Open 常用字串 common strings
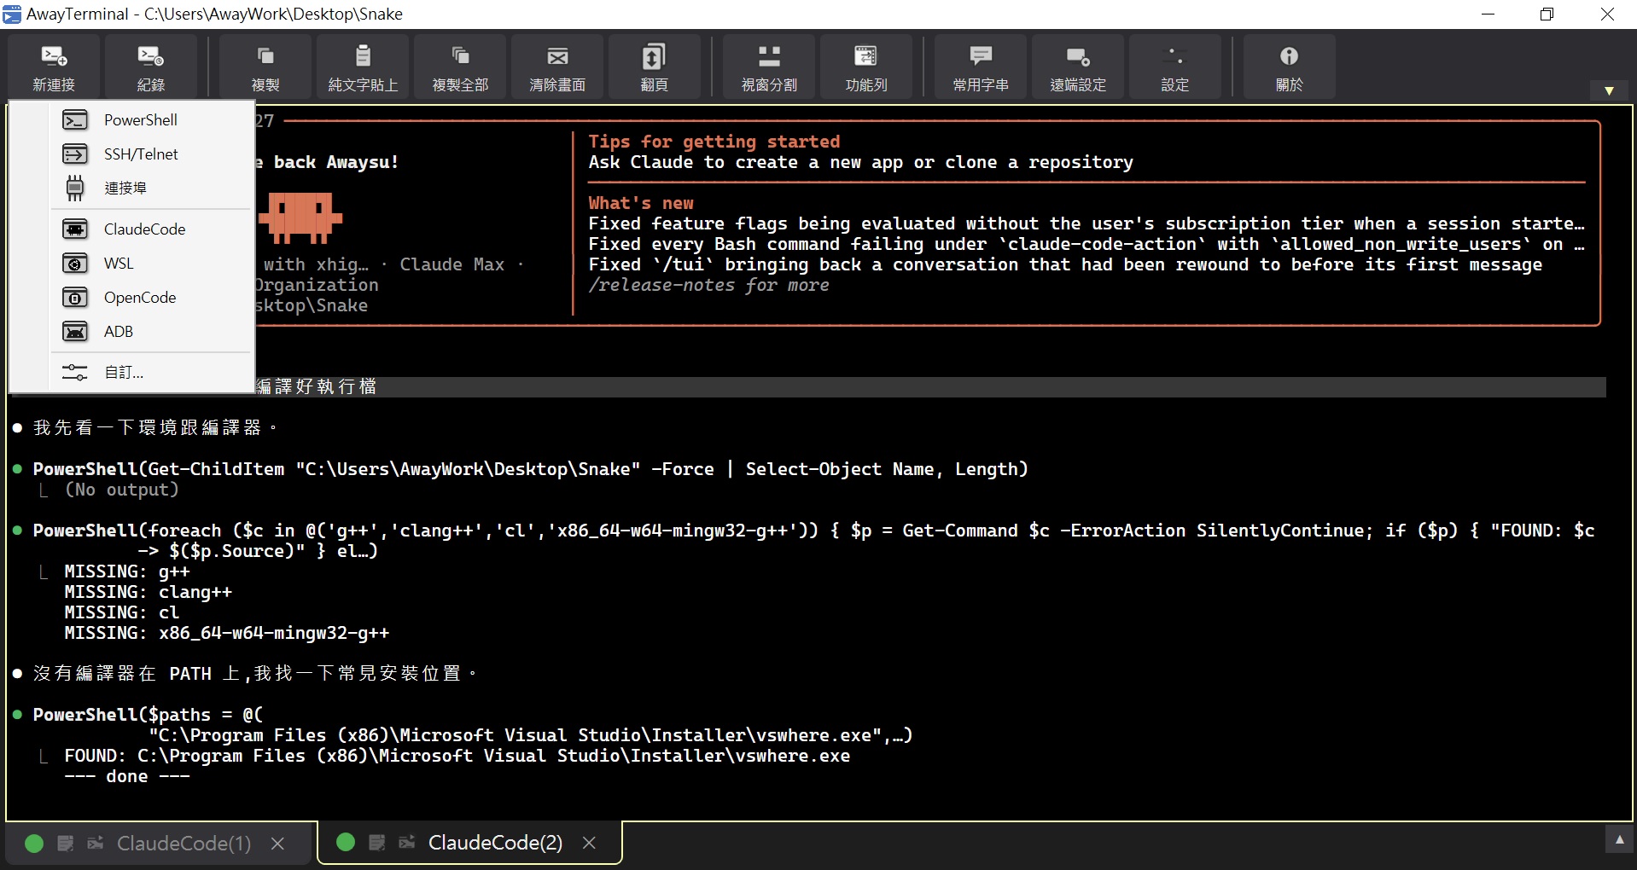 (x=981, y=67)
